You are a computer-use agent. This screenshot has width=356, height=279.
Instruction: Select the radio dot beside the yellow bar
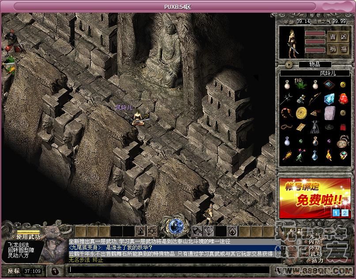[x=14, y=232]
